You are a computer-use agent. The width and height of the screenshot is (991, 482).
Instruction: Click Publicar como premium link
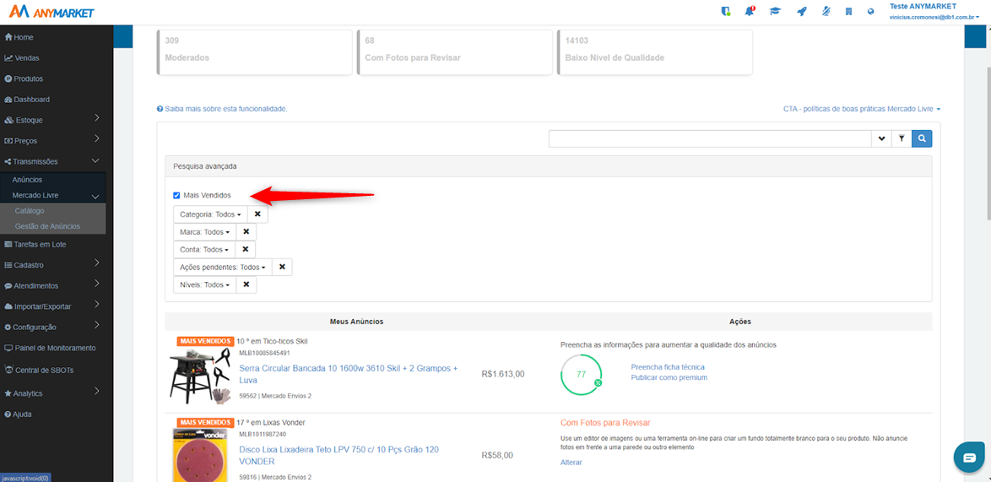pyautogui.click(x=669, y=378)
